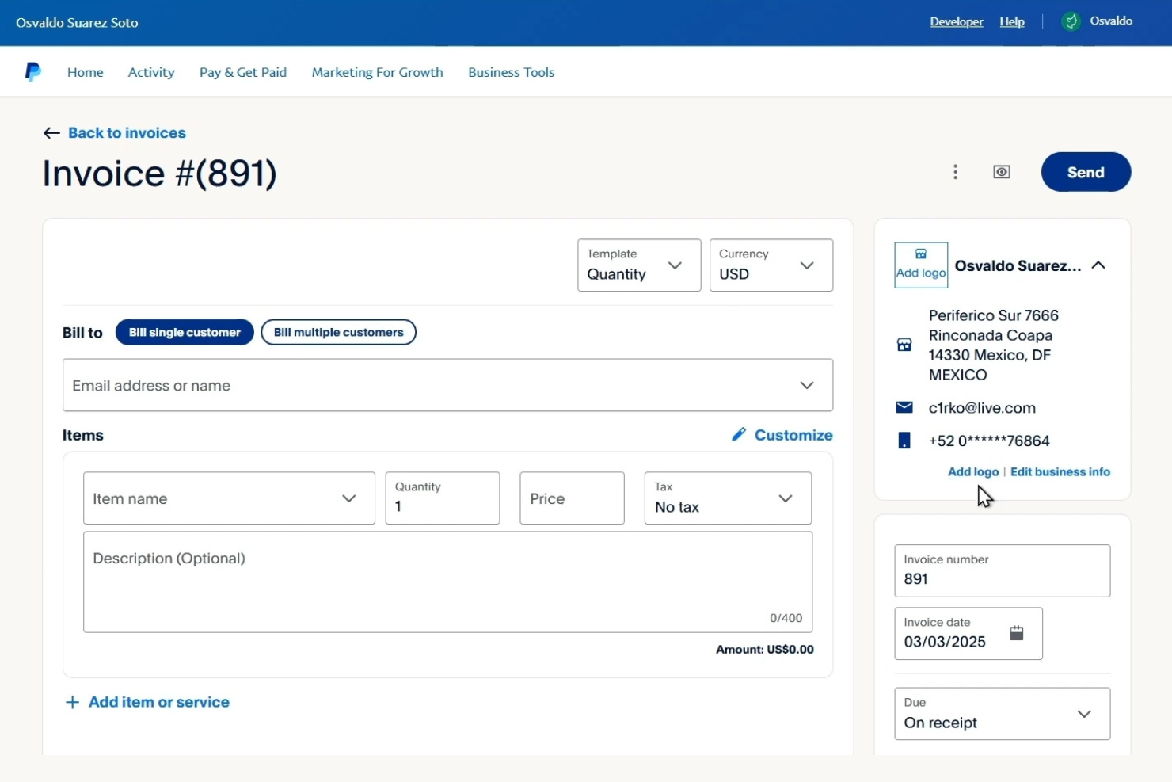Image resolution: width=1172 pixels, height=782 pixels.
Task: Click the back arrow next to Back to invoices
Action: (x=51, y=132)
